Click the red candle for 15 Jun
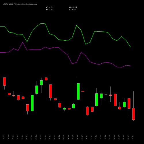 (5, 82)
